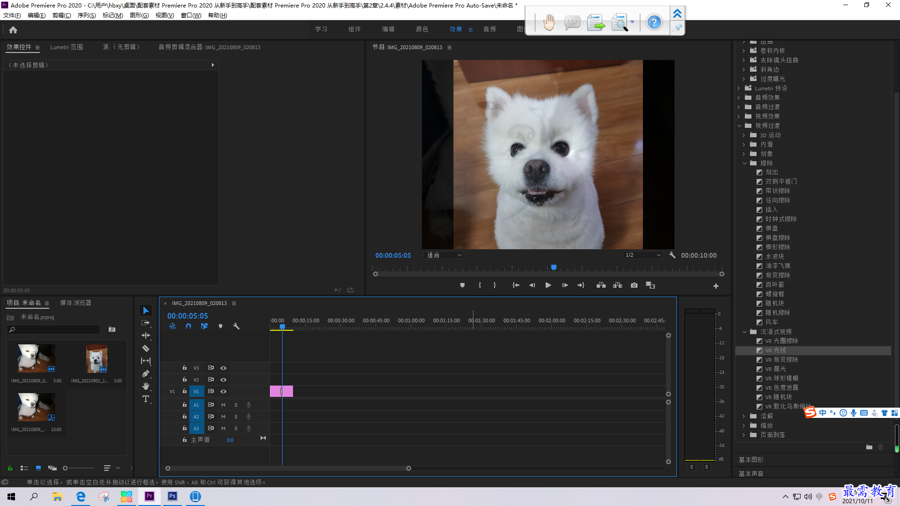Image resolution: width=900 pixels, height=506 pixels.
Task: Open Photoshop from Windows taskbar
Action: (172, 496)
